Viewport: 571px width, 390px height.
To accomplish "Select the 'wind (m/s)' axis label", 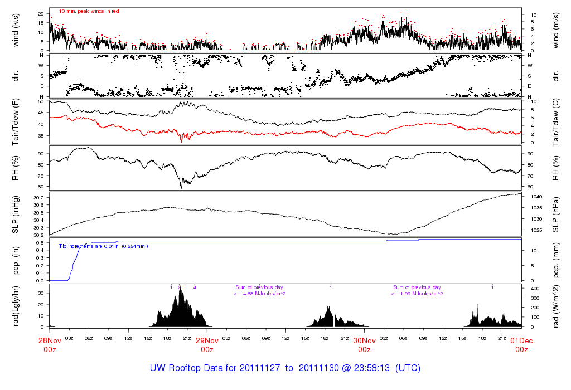I will (x=556, y=31).
